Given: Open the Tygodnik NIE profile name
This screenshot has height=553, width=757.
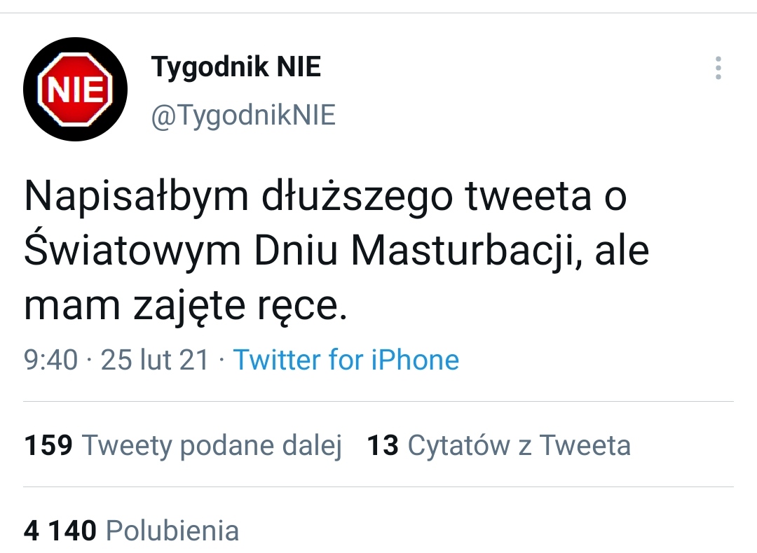Looking at the screenshot, I should (236, 67).
